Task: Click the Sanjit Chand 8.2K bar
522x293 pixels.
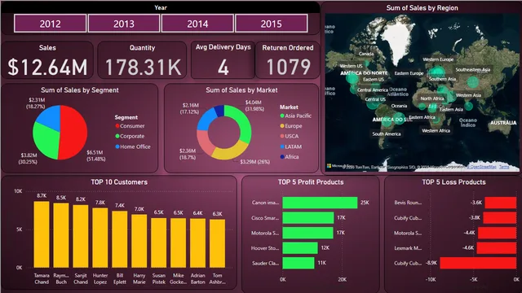Action: click(81, 236)
